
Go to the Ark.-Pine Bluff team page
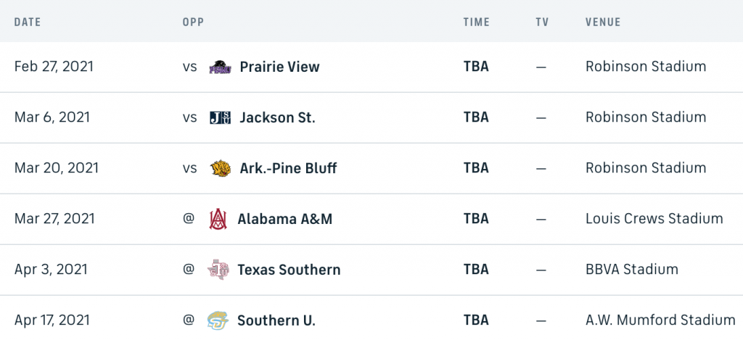288,168
